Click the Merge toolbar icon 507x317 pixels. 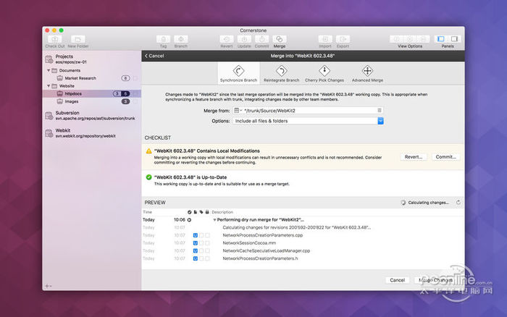pos(279,39)
